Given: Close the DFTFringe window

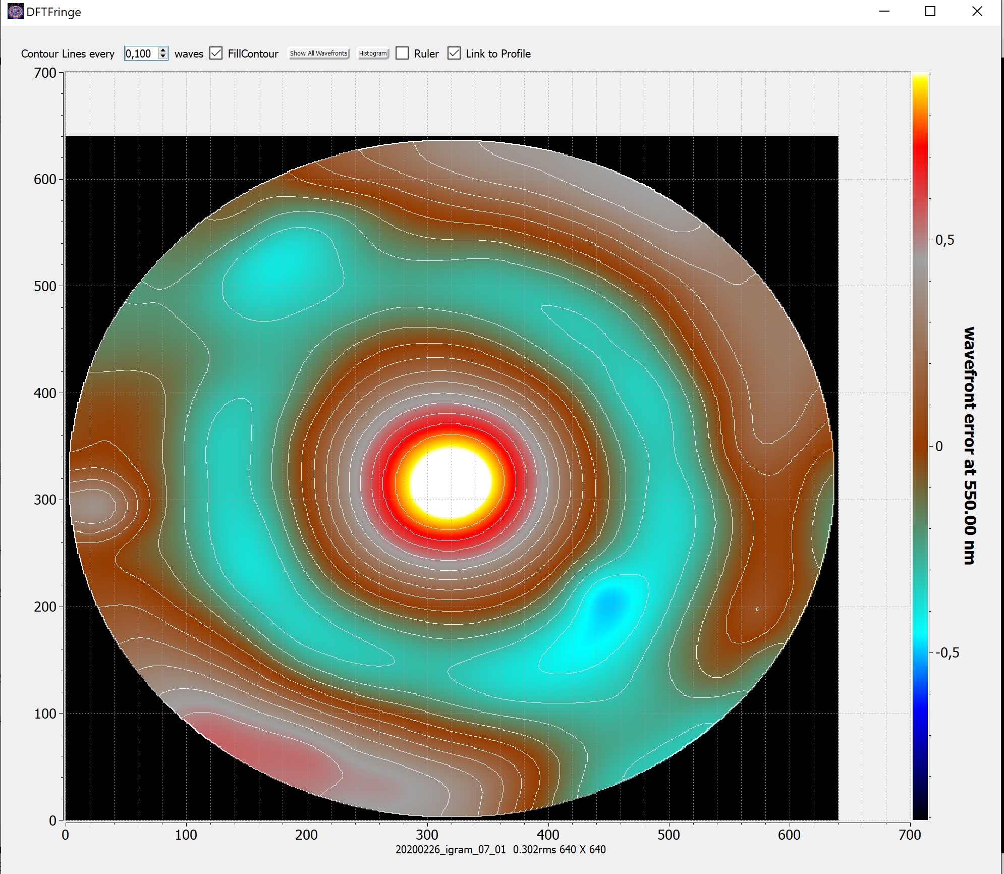Looking at the screenshot, I should (977, 12).
